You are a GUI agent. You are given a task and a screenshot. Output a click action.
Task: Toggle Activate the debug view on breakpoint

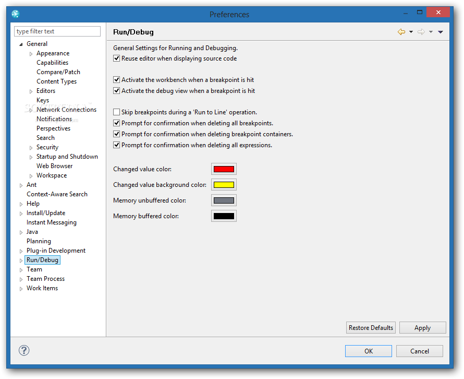click(117, 91)
